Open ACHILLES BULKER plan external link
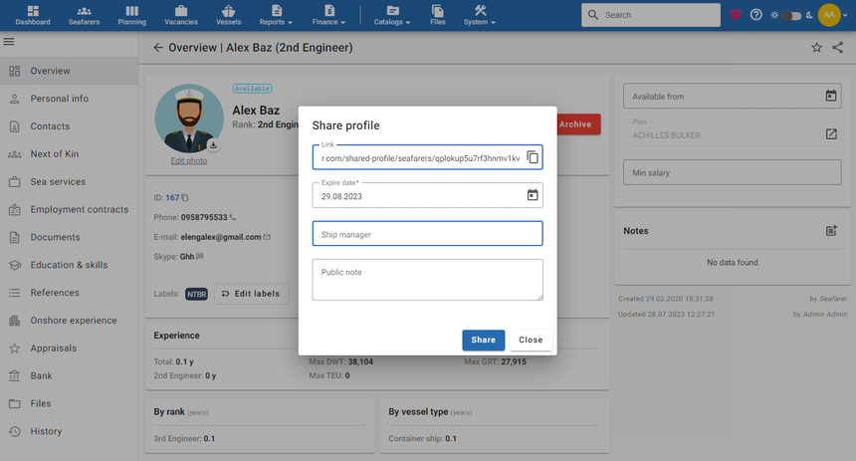The image size is (856, 461). tap(831, 133)
